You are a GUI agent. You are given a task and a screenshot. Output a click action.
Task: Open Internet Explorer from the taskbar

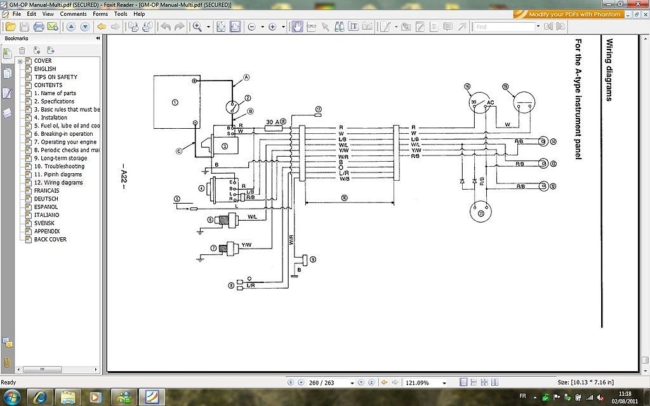point(40,397)
